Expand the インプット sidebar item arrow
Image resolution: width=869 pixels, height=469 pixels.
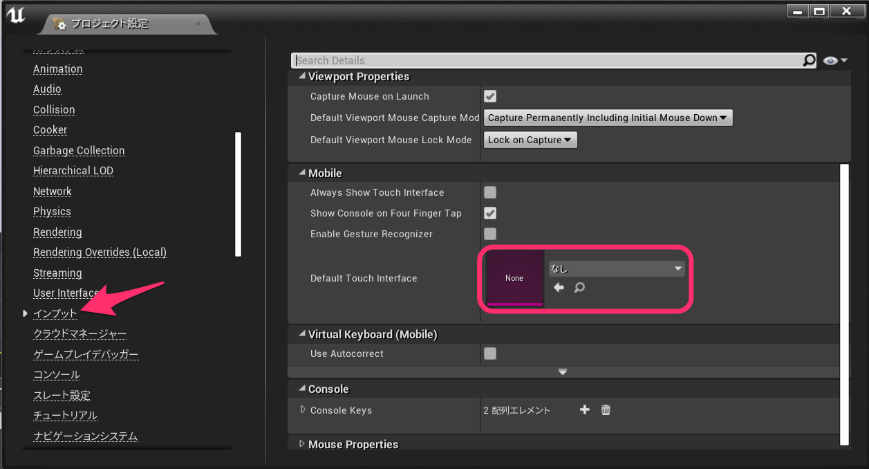pyautogui.click(x=25, y=313)
